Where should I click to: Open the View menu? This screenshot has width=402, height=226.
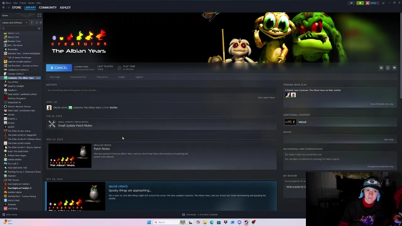(15, 3)
